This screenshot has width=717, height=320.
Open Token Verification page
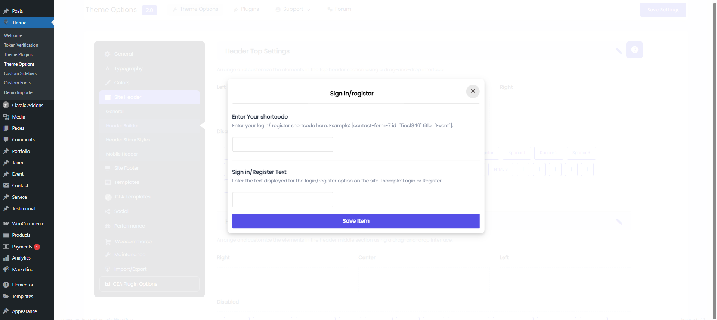click(x=21, y=45)
